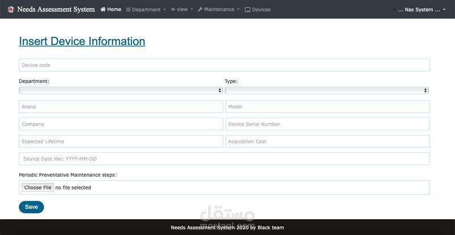
Task: Click the Department: label
Action: (x=34, y=81)
